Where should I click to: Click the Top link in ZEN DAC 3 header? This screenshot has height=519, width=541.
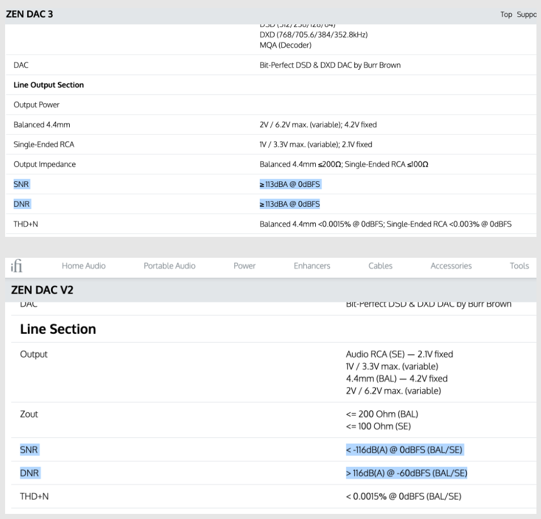[506, 15]
